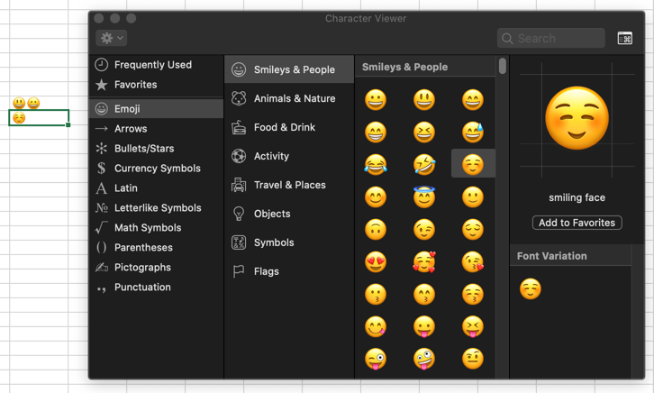Image resolution: width=654 pixels, height=393 pixels.
Task: Select the Objects lightbulb subcategory
Action: point(271,214)
